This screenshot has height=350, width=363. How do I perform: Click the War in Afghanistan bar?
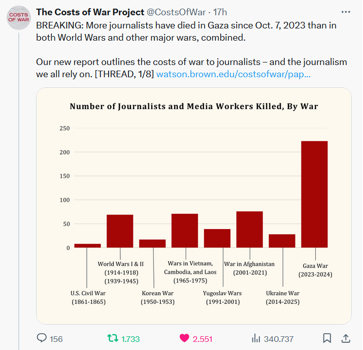pyautogui.click(x=249, y=229)
